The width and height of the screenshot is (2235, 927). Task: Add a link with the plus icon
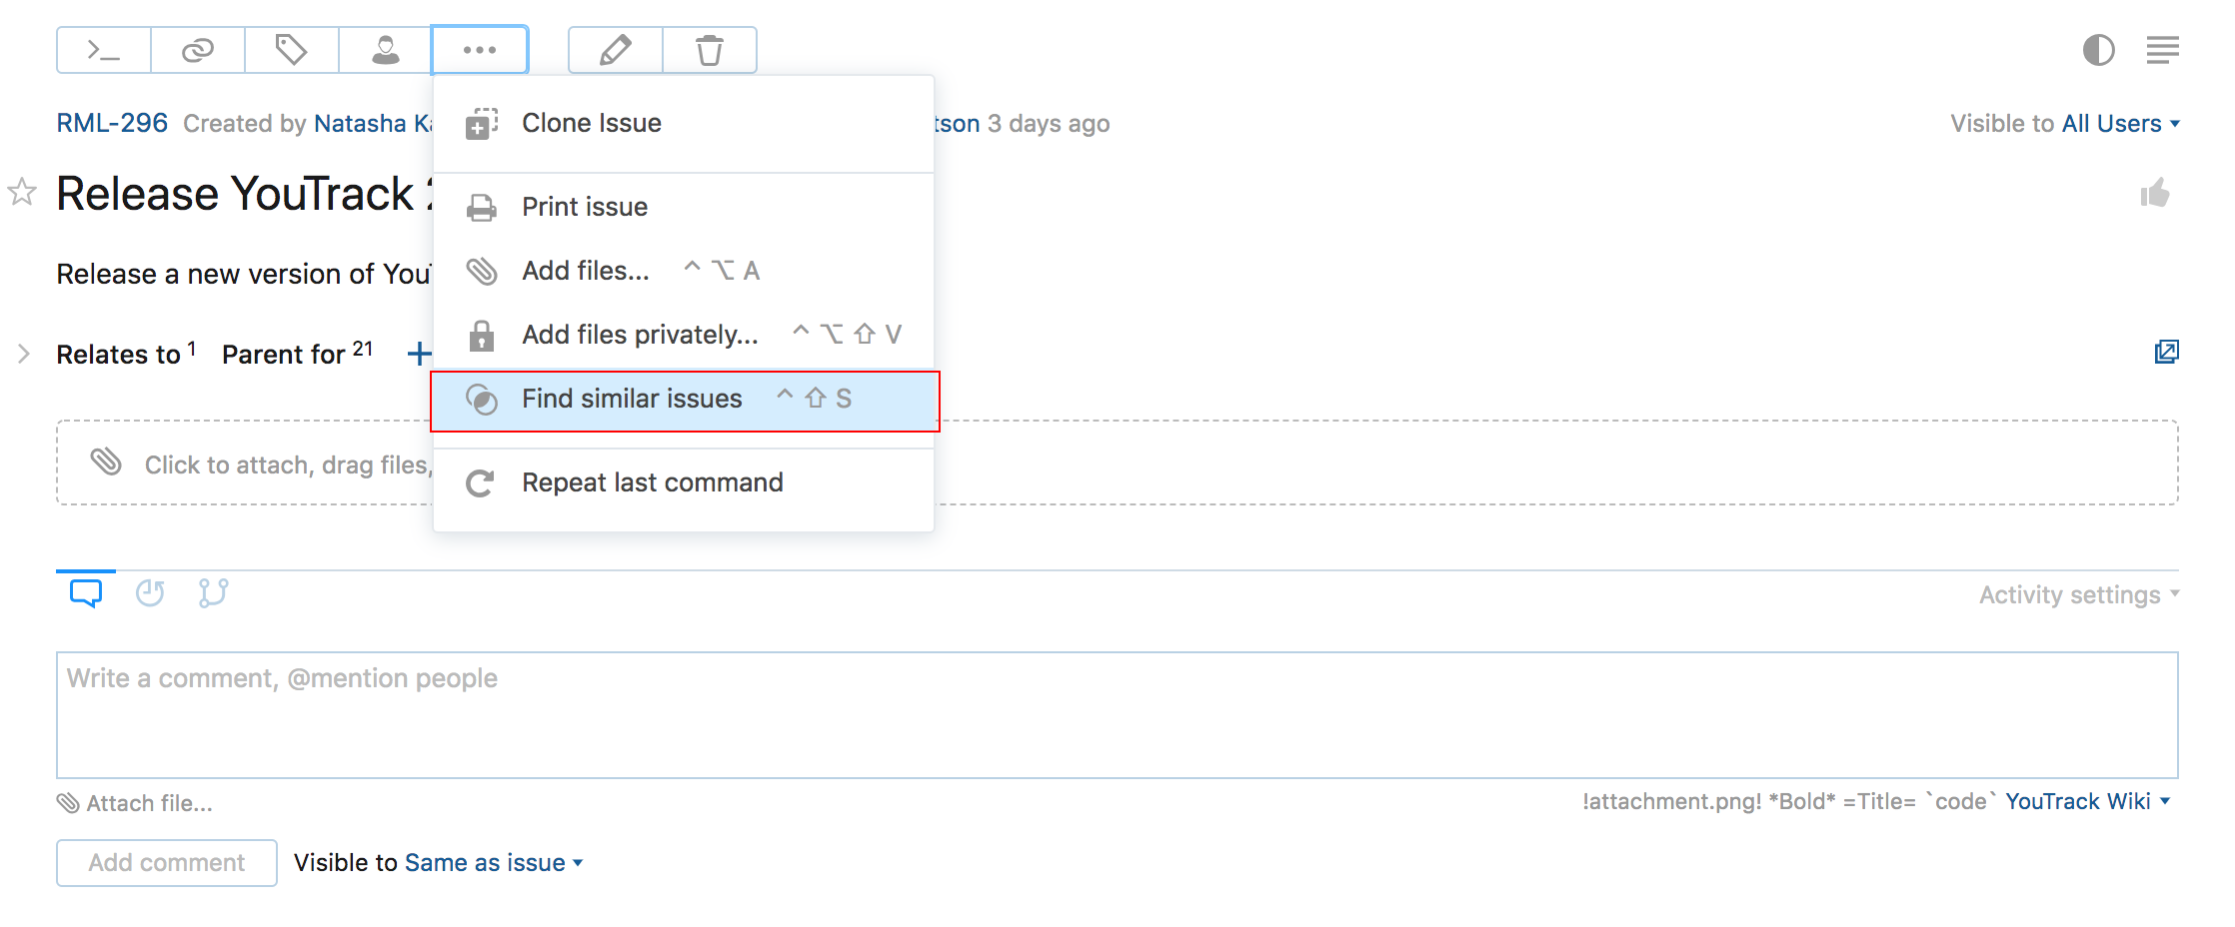[x=420, y=354]
